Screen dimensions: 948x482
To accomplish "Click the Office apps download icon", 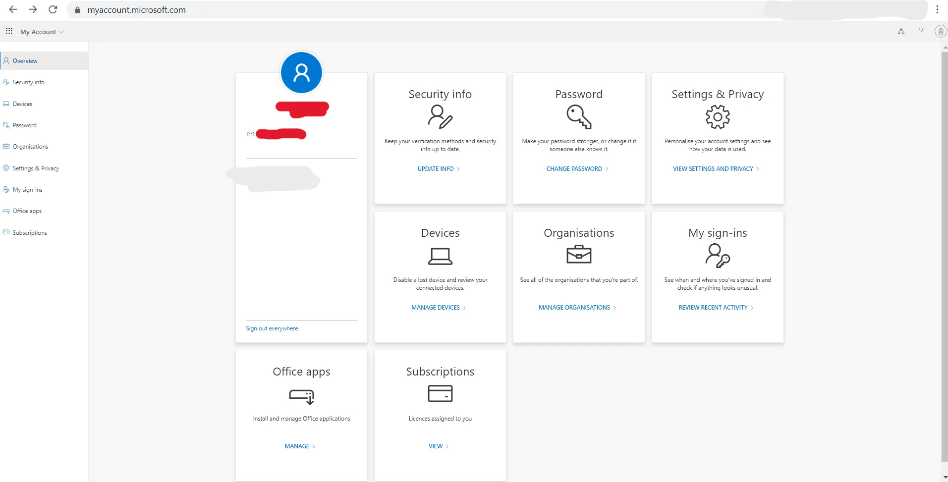I will point(301,396).
